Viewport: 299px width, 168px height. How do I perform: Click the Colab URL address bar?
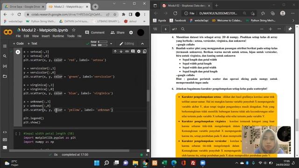pos(67,14)
